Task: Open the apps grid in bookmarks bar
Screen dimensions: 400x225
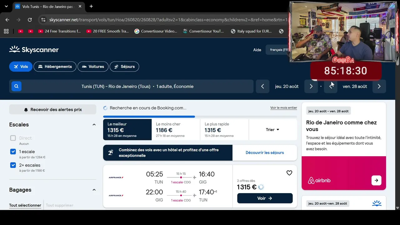Action: pyautogui.click(x=6, y=31)
